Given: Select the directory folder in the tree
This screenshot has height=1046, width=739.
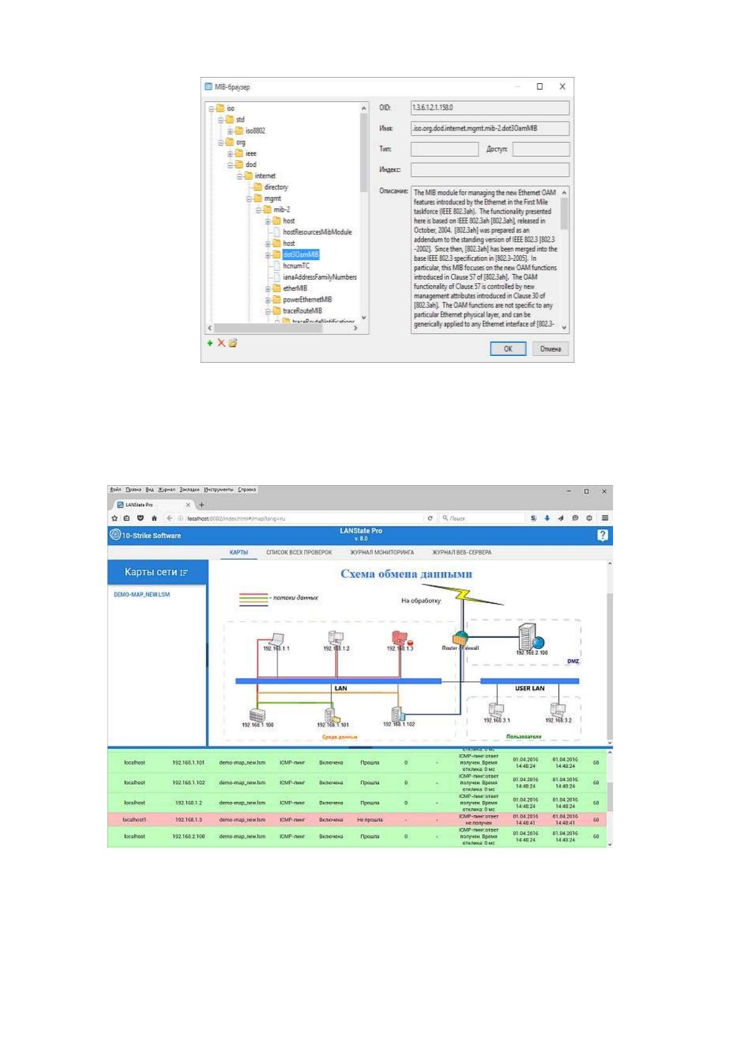Looking at the screenshot, I should [271, 187].
